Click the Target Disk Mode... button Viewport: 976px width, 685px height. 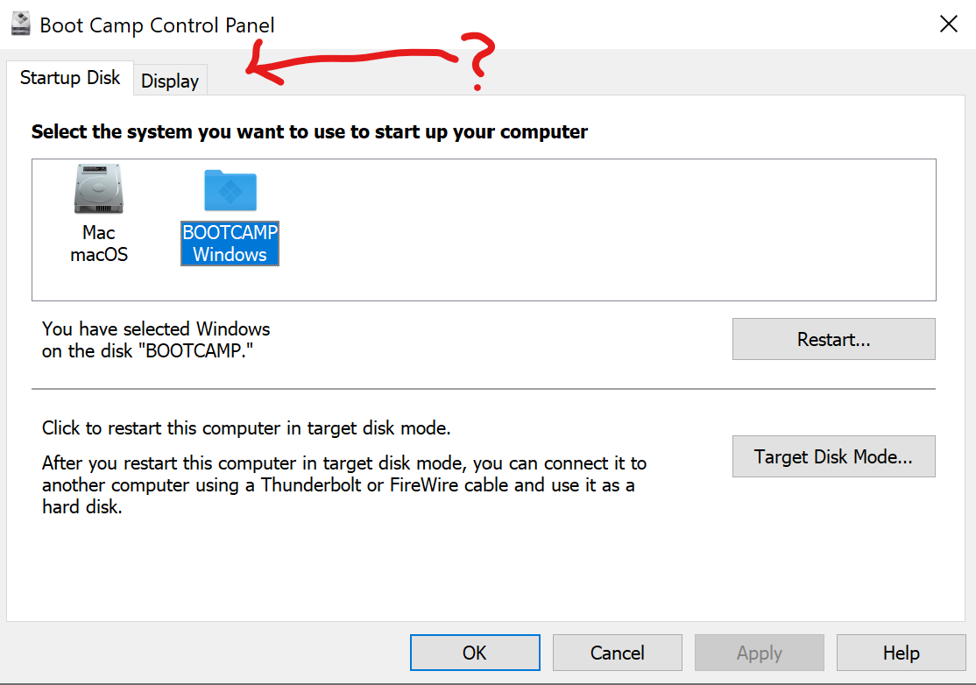833,456
